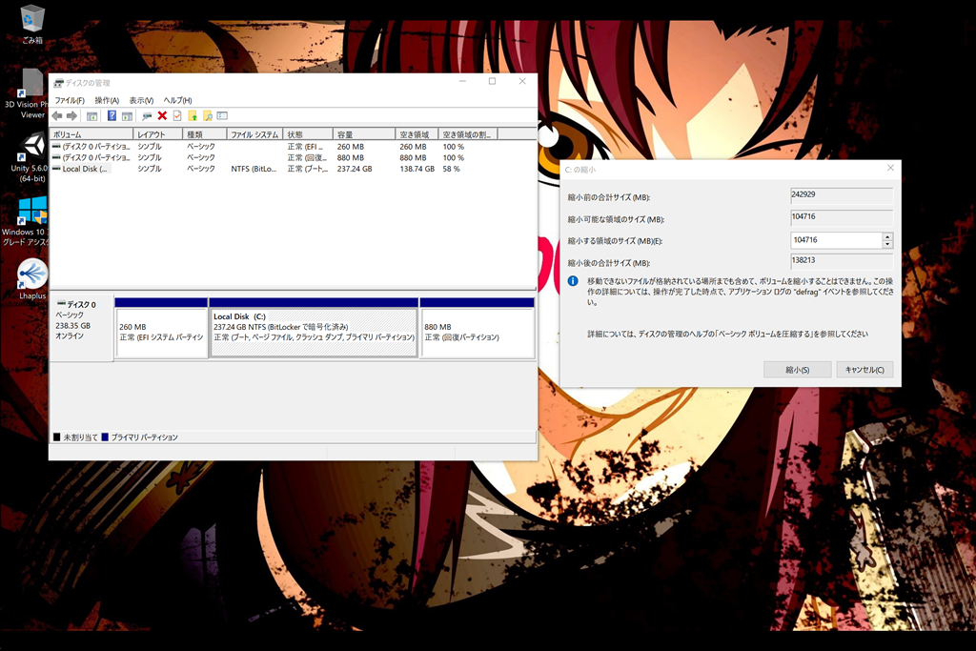
Task: Click the キャンセル(C) button
Action: click(x=864, y=370)
